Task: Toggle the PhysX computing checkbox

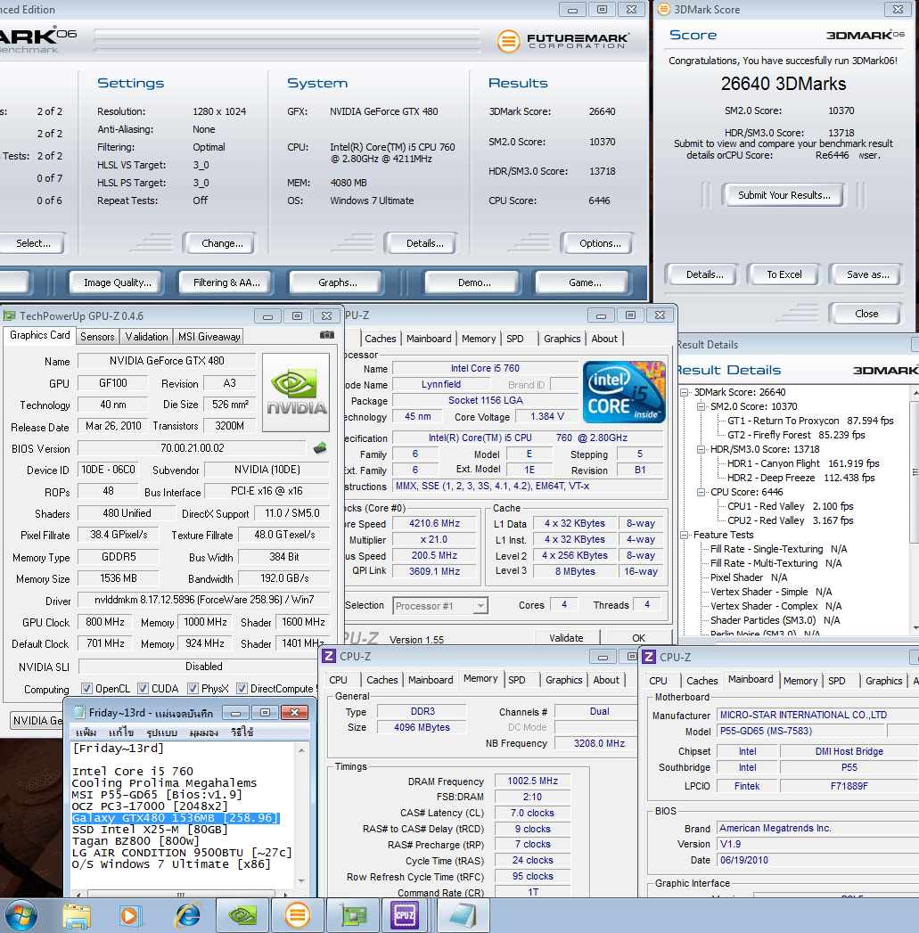Action: click(x=193, y=689)
